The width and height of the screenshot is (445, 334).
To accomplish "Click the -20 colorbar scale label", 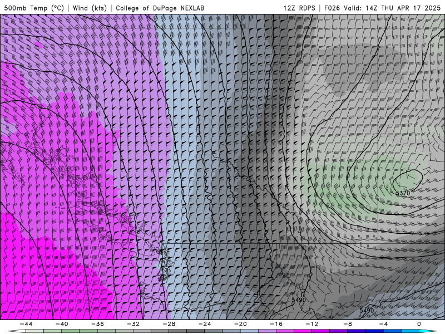I will (x=241, y=324).
